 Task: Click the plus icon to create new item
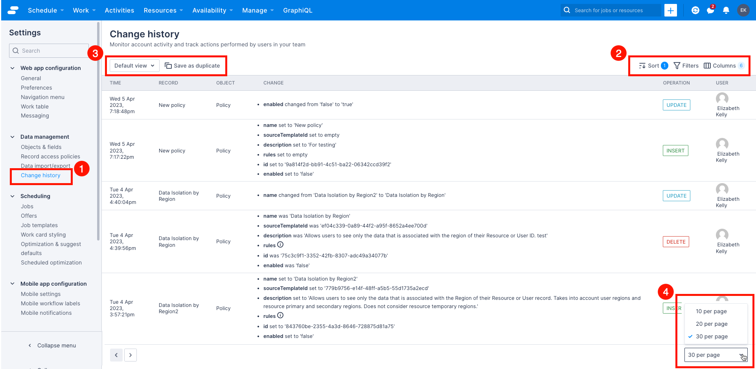click(670, 10)
